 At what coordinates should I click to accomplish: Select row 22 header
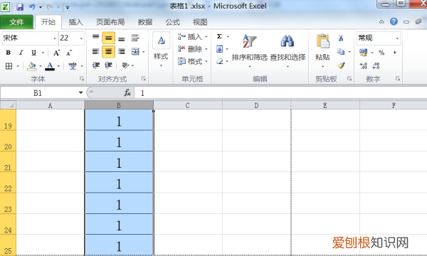[8, 183]
